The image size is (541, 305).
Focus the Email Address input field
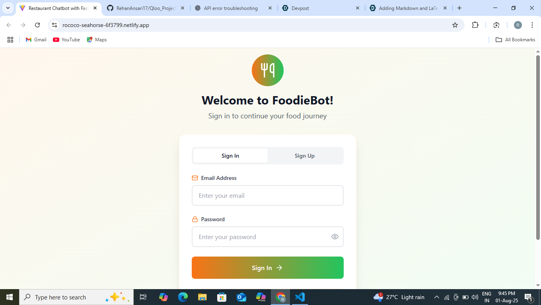point(268,195)
